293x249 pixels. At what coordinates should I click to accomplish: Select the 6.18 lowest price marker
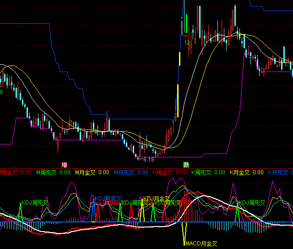pos(148,160)
